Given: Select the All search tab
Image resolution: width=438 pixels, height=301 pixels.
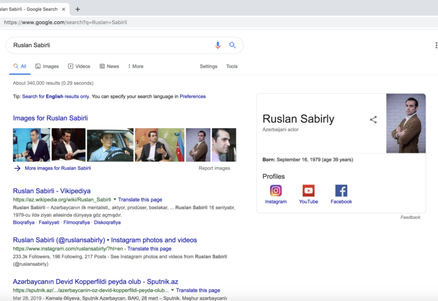Looking at the screenshot, I should pyautogui.click(x=20, y=66).
